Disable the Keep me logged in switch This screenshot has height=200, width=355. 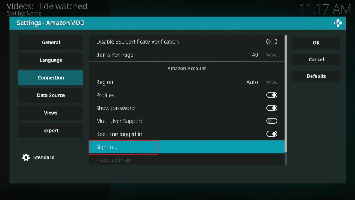coord(271,134)
